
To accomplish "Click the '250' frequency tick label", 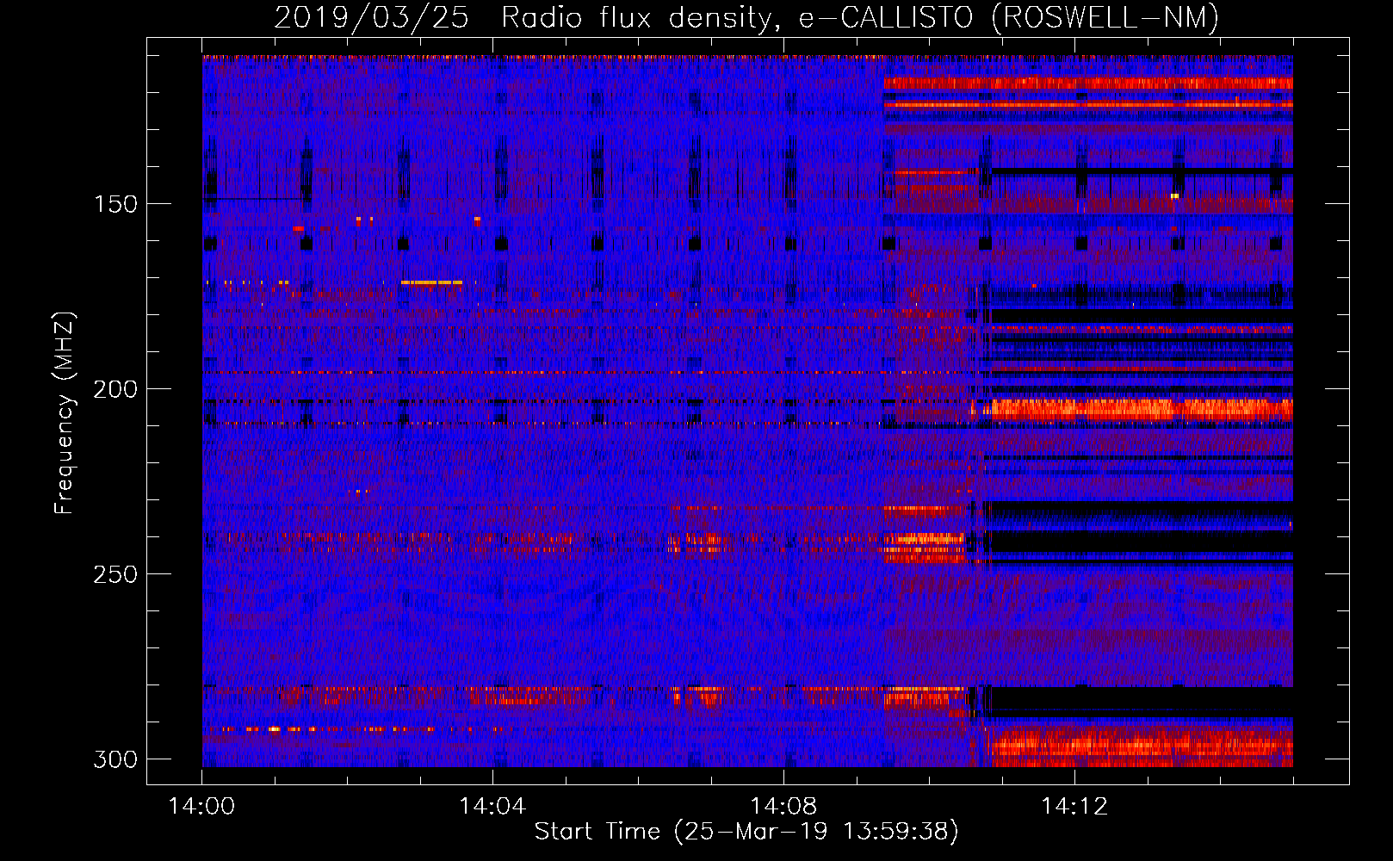I will pos(115,574).
